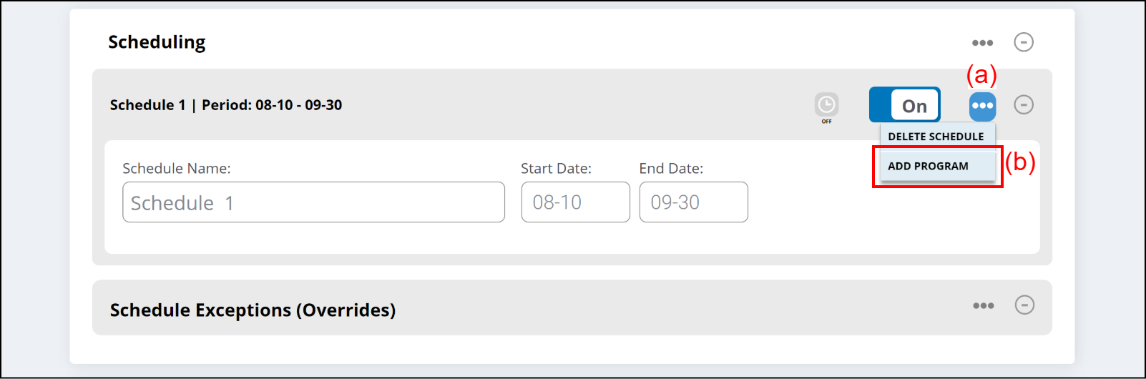
Task: Click the Start Date field showing 08-10
Action: (x=575, y=202)
